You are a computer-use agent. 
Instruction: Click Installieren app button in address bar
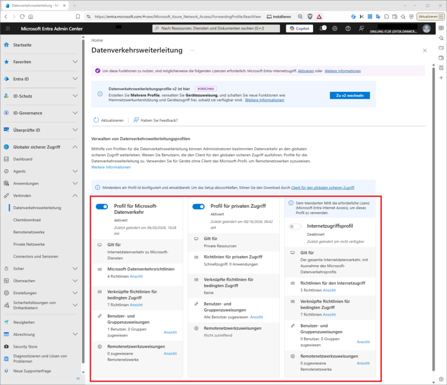279,16
